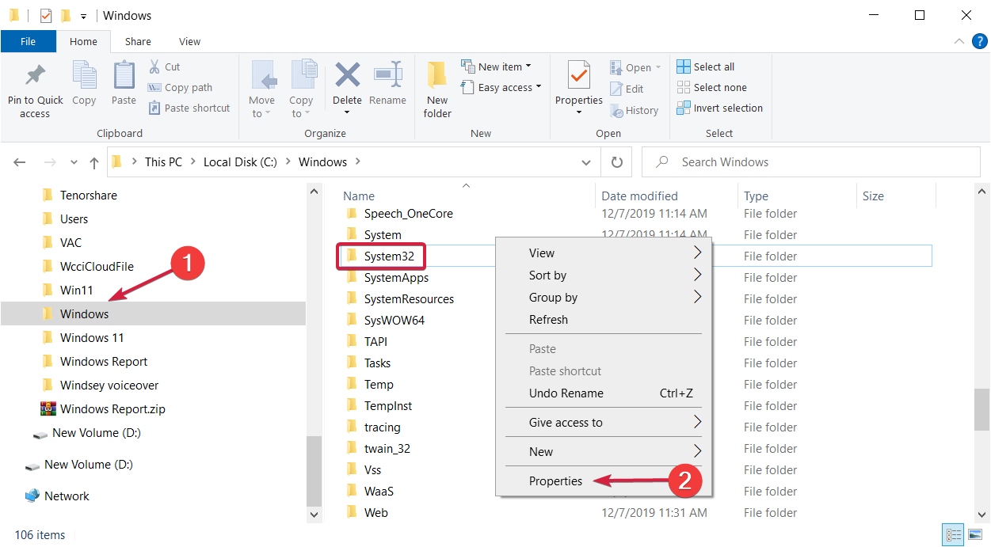Select the System32 folder
The image size is (991, 547).
[389, 256]
